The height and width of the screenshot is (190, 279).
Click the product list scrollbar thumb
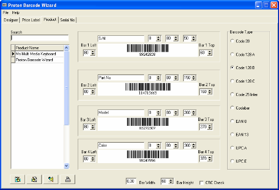[66, 88]
